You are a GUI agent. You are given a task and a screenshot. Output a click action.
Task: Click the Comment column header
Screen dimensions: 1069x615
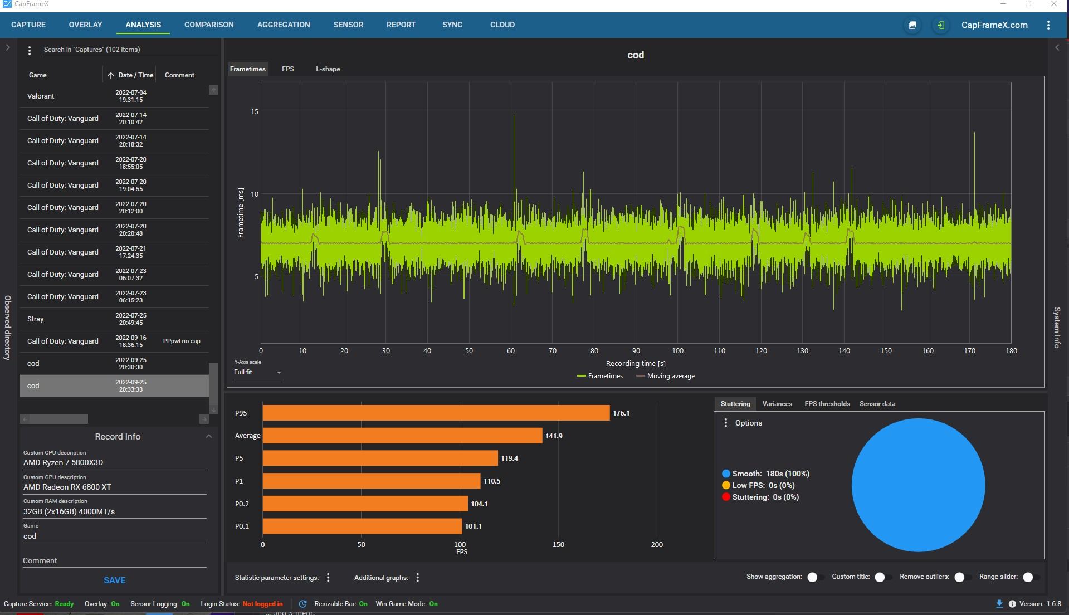179,75
